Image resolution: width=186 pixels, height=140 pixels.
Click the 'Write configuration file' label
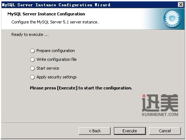pyautogui.click(x=57, y=59)
